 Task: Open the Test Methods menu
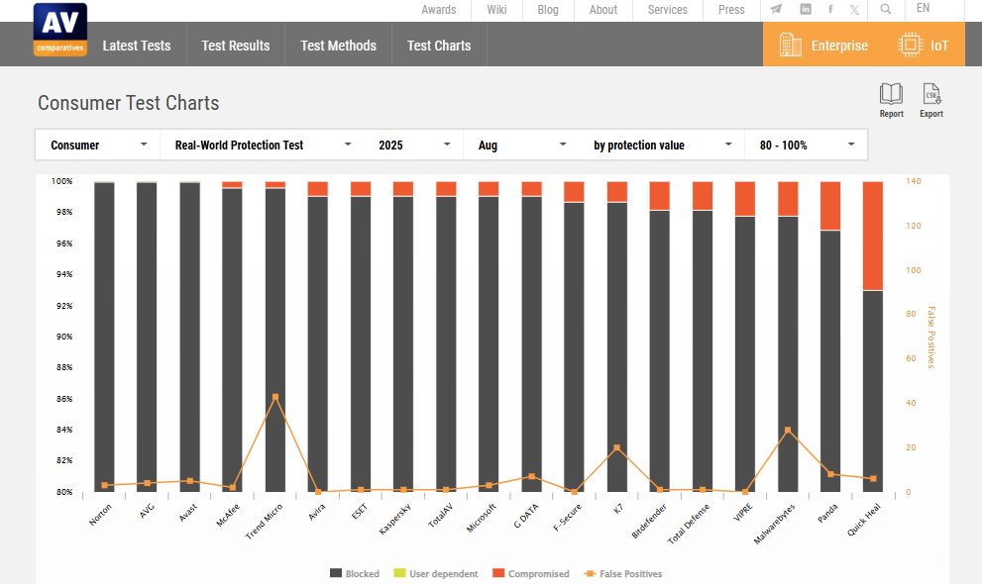click(338, 45)
